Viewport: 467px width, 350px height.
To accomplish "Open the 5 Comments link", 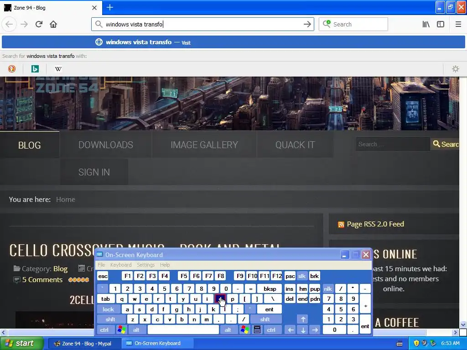I will tap(42, 280).
